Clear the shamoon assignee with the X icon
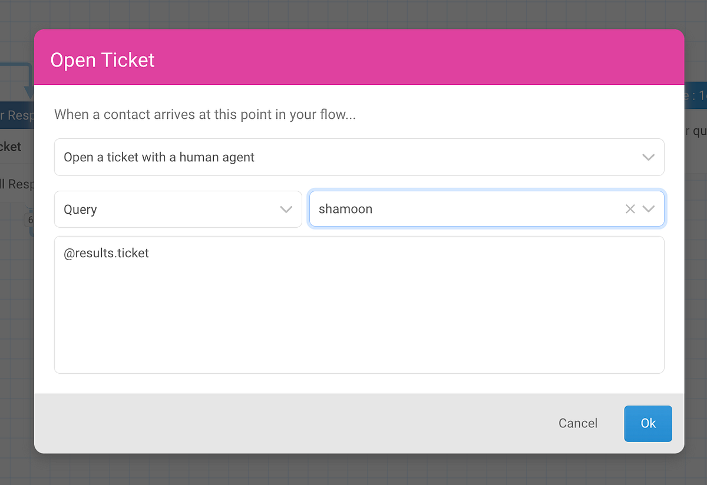This screenshot has height=485, width=707. [x=629, y=208]
